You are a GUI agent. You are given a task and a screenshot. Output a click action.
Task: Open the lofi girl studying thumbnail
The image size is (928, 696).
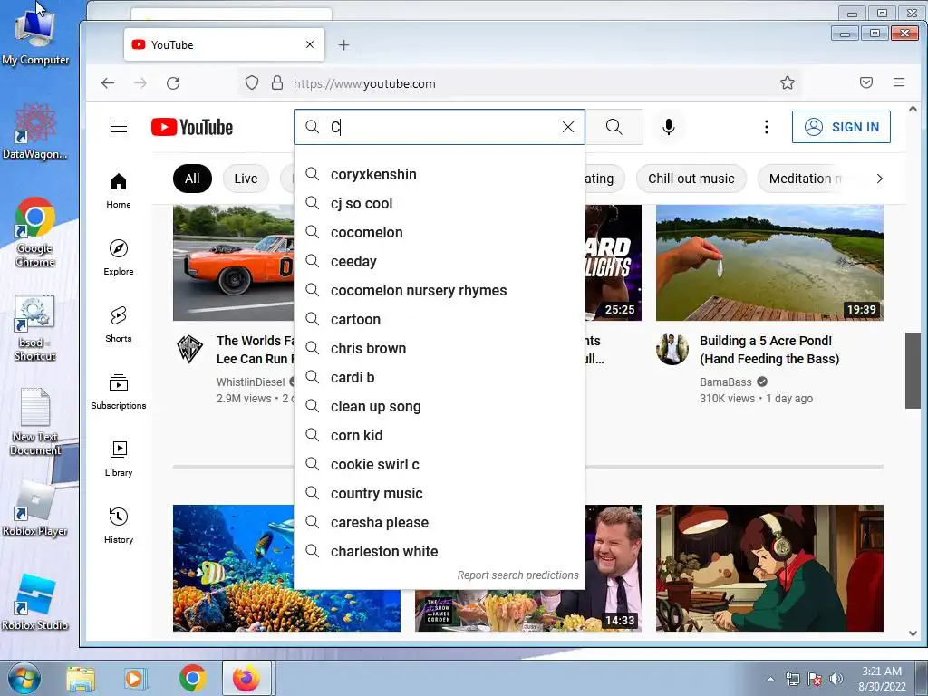pos(769,568)
